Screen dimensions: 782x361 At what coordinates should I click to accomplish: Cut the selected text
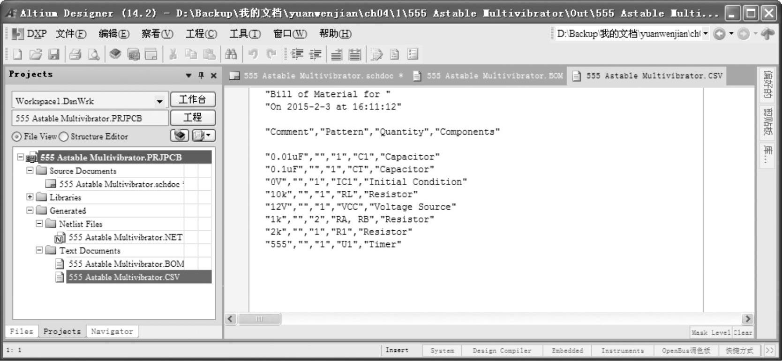click(173, 54)
